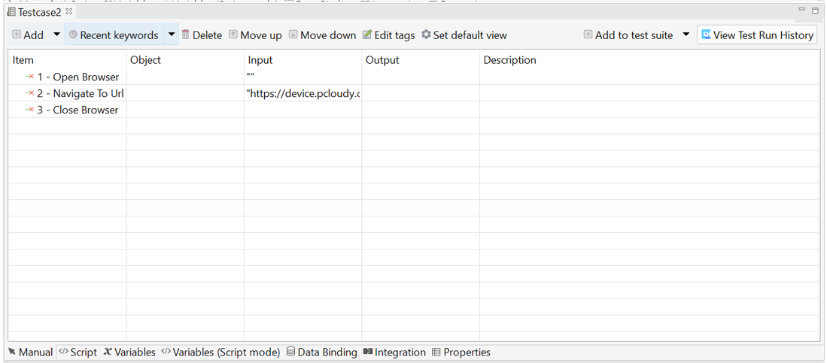827x363 pixels.
Task: Click Add to test suite
Action: click(628, 35)
